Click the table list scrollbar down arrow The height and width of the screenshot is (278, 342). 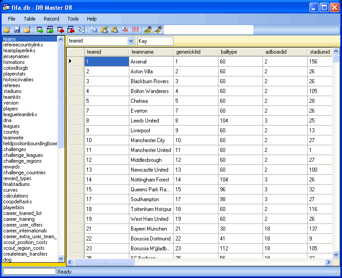click(x=61, y=258)
